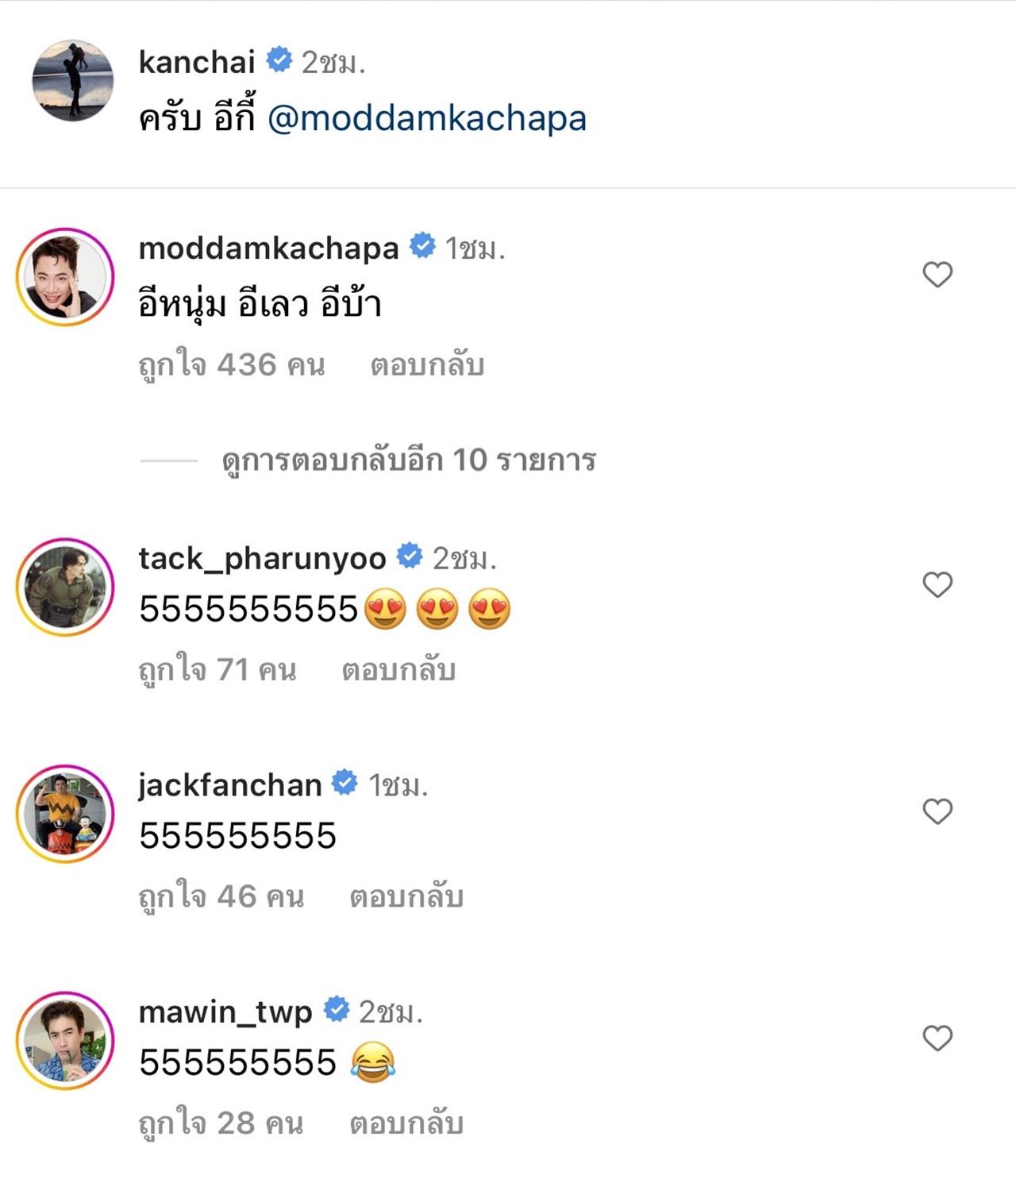
Task: Show the 28 likes on mawin_twp's comment
Action: click(x=221, y=1123)
